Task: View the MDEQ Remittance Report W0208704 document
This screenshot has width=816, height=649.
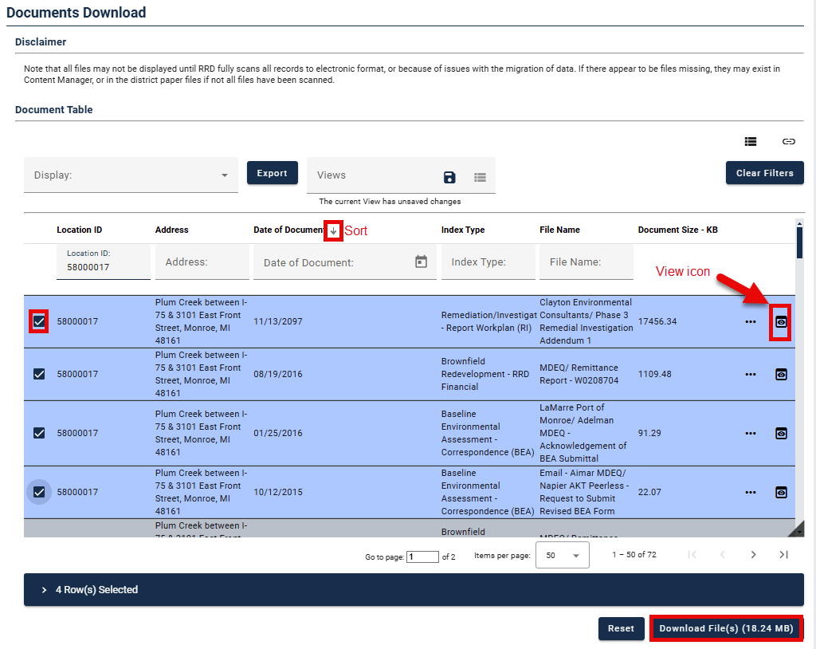Action: pyautogui.click(x=781, y=374)
